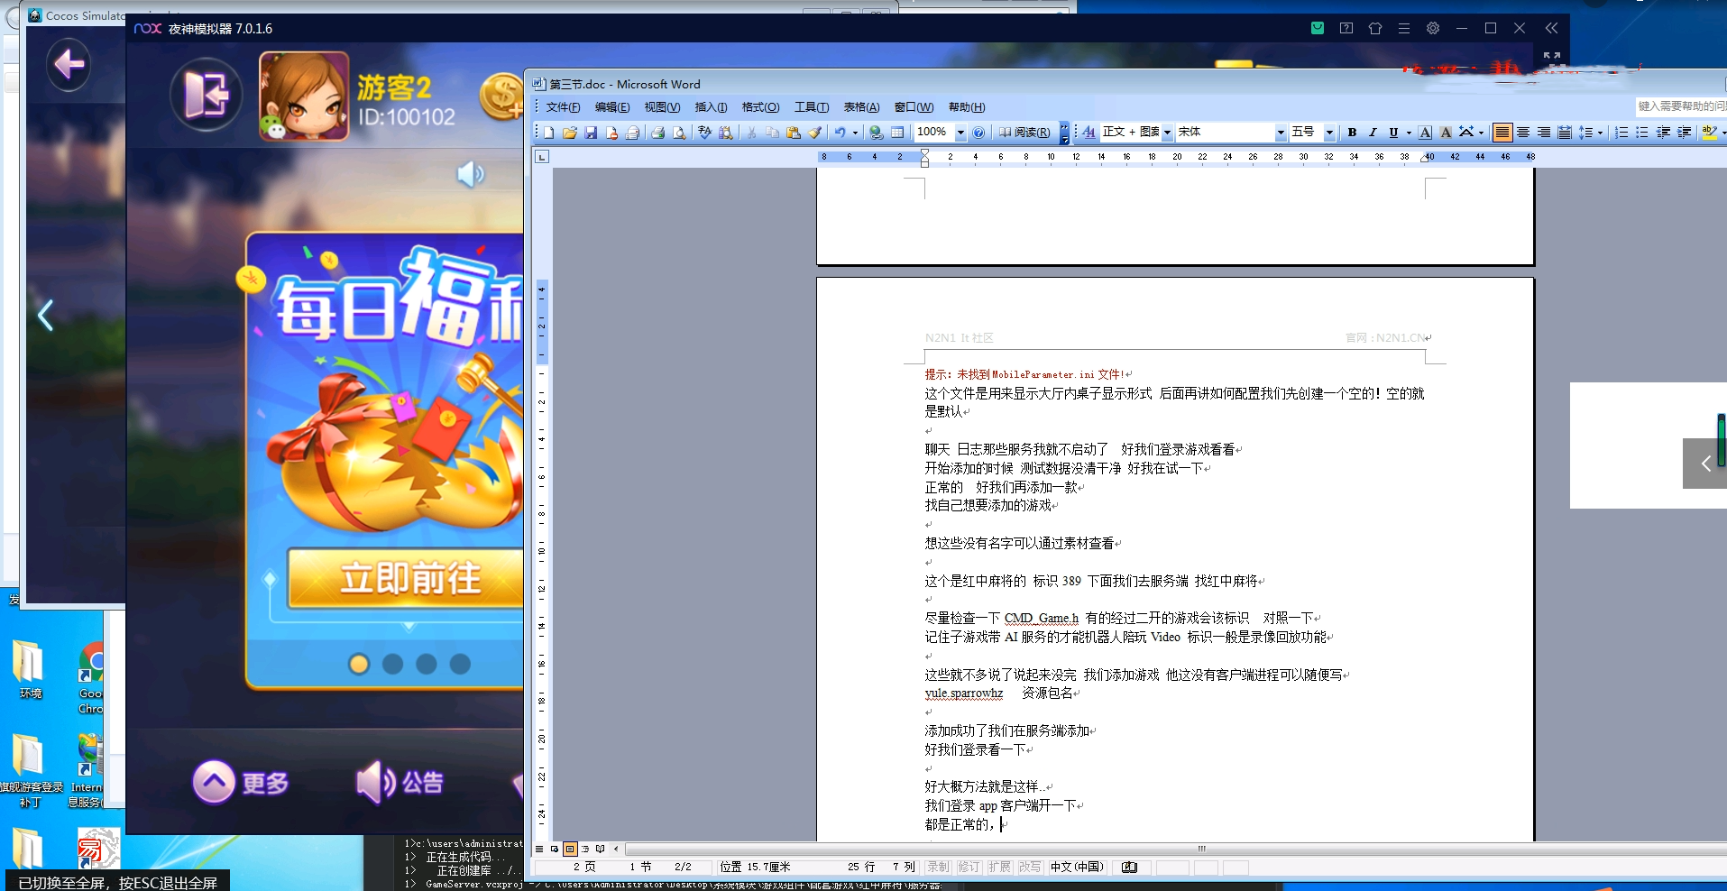Open the 五号 font size dropdown
1727x891 pixels.
(x=1328, y=133)
